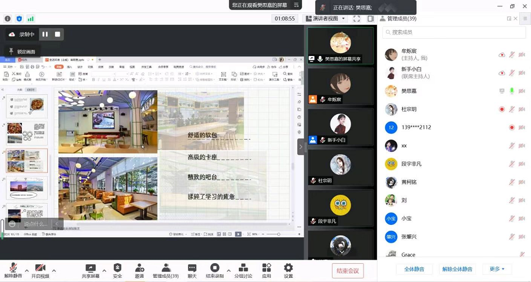The width and height of the screenshot is (531, 282).
Task: Open the 安全 security shield icon
Action: (117, 268)
